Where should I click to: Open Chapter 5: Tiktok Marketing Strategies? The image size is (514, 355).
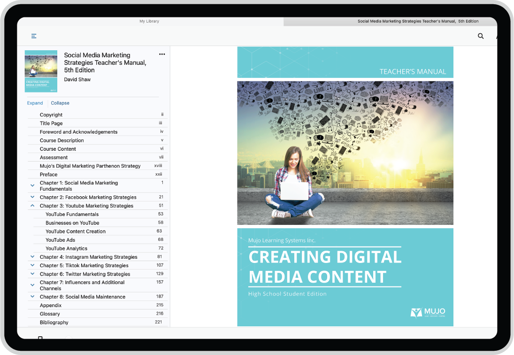84,265
